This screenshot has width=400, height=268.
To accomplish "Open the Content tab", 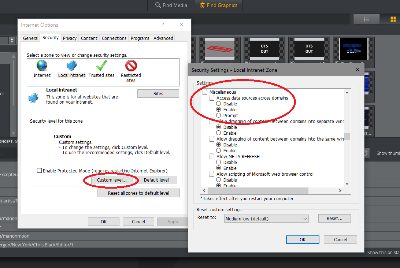I will pos(89,38).
